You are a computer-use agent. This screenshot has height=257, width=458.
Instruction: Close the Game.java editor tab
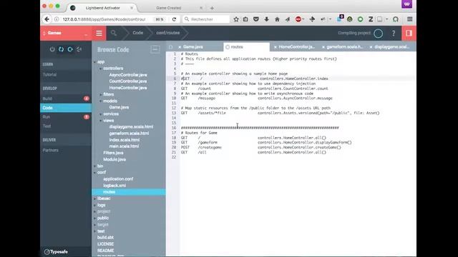coord(180,47)
